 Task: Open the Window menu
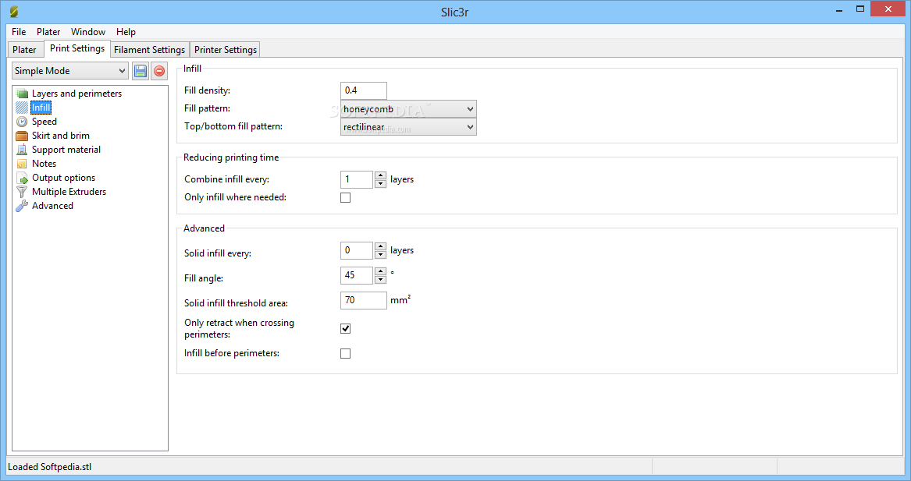pyautogui.click(x=88, y=32)
